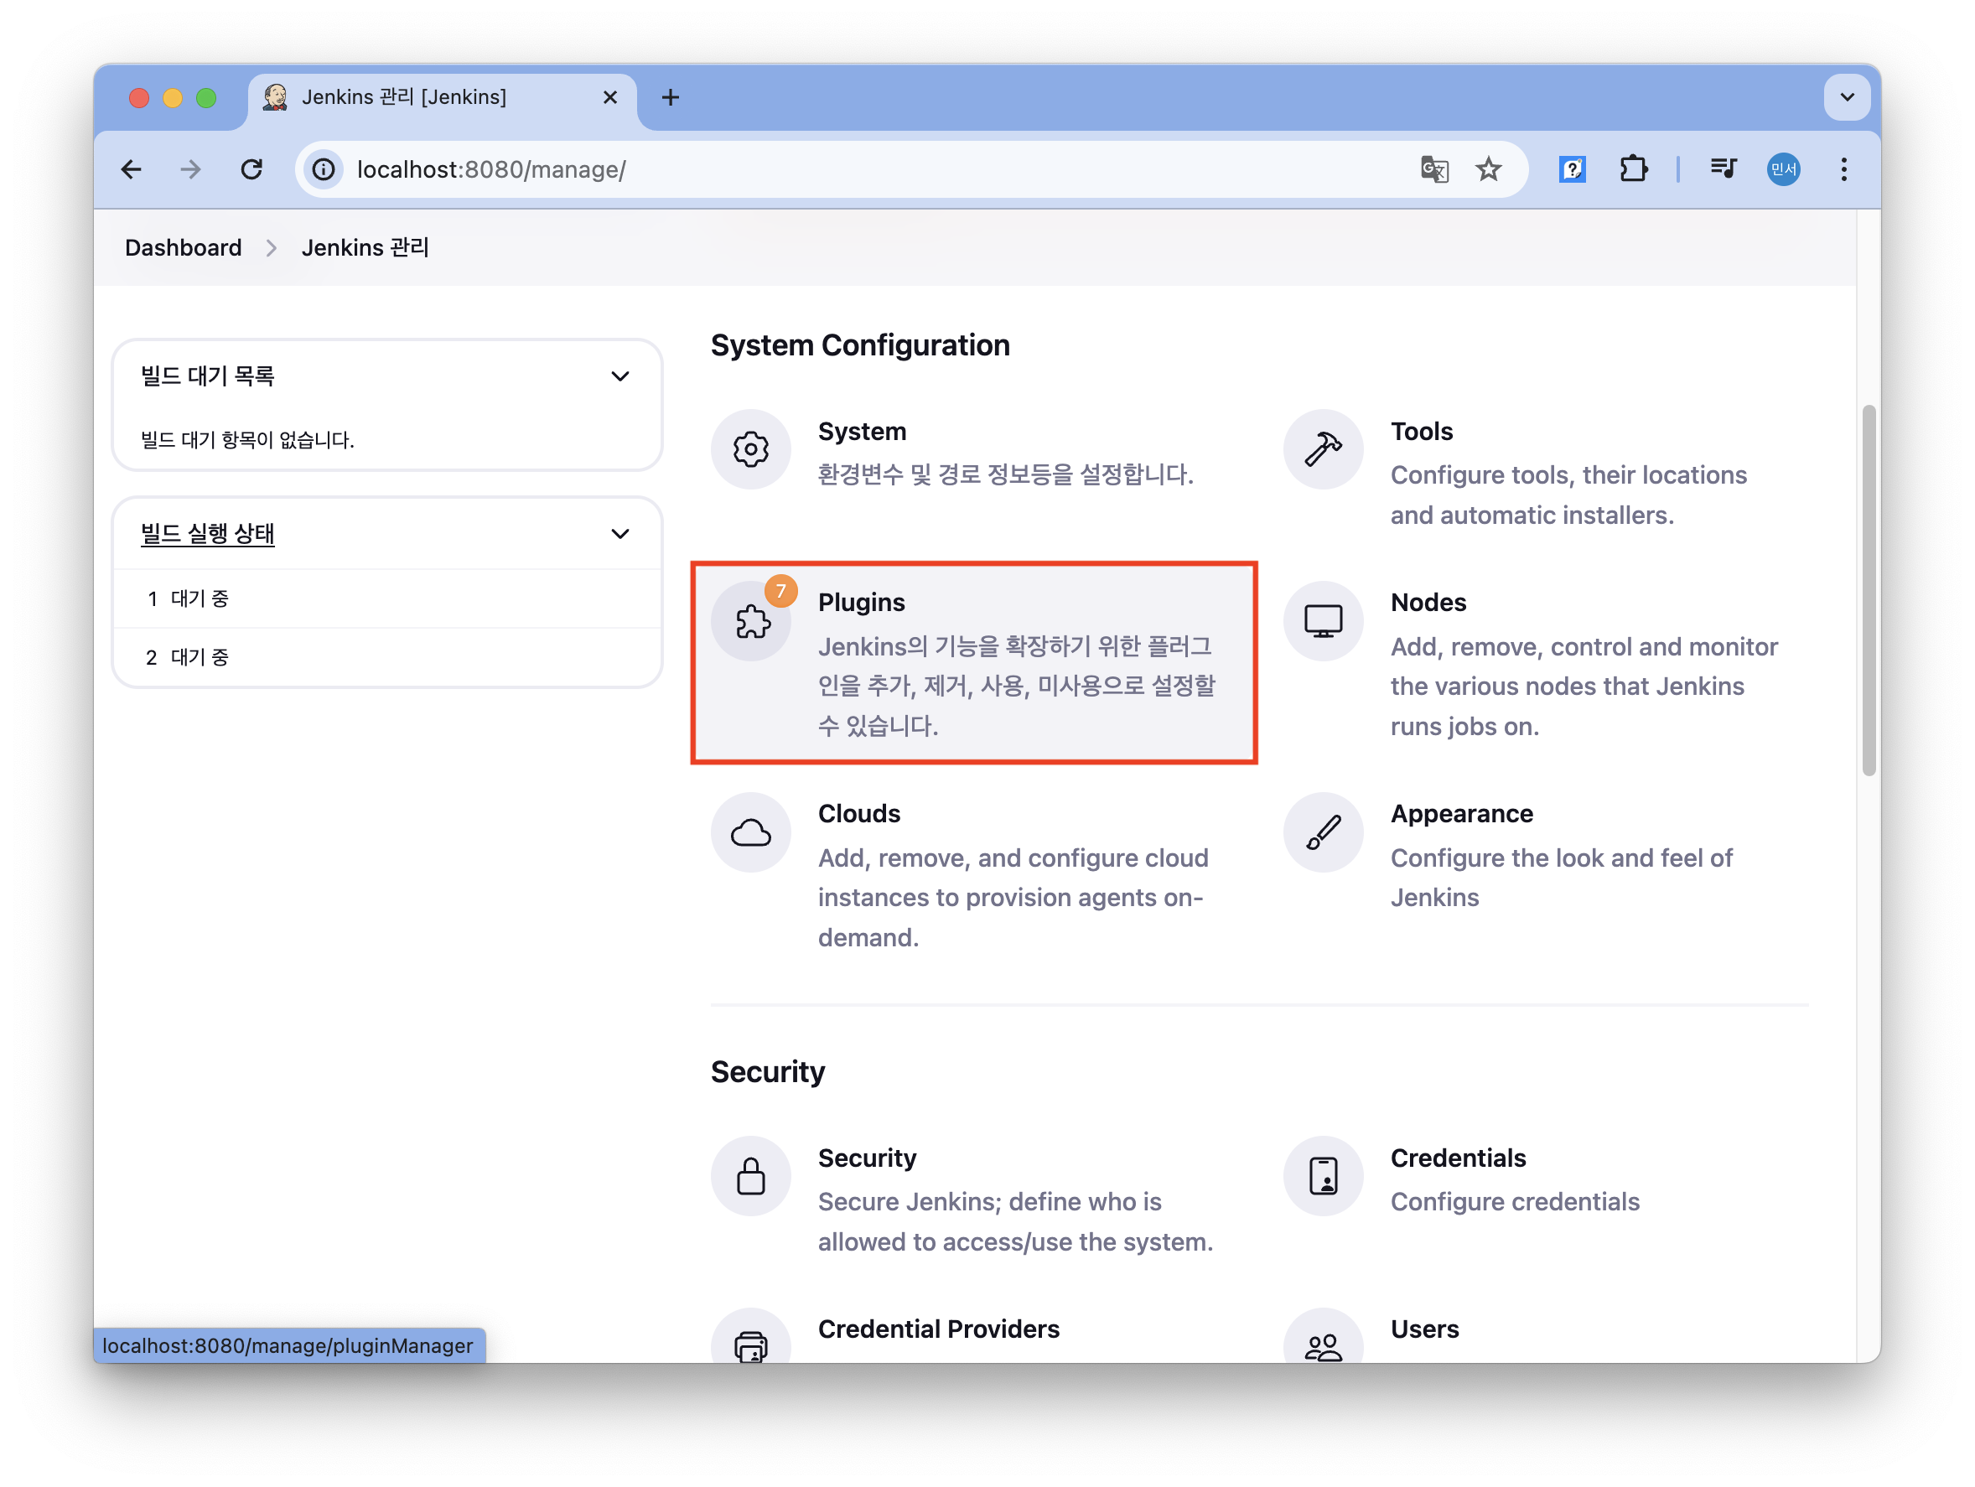Image resolution: width=1975 pixels, height=1487 pixels.
Task: Click the localhost:8080/manage address bar
Action: pyautogui.click(x=804, y=168)
